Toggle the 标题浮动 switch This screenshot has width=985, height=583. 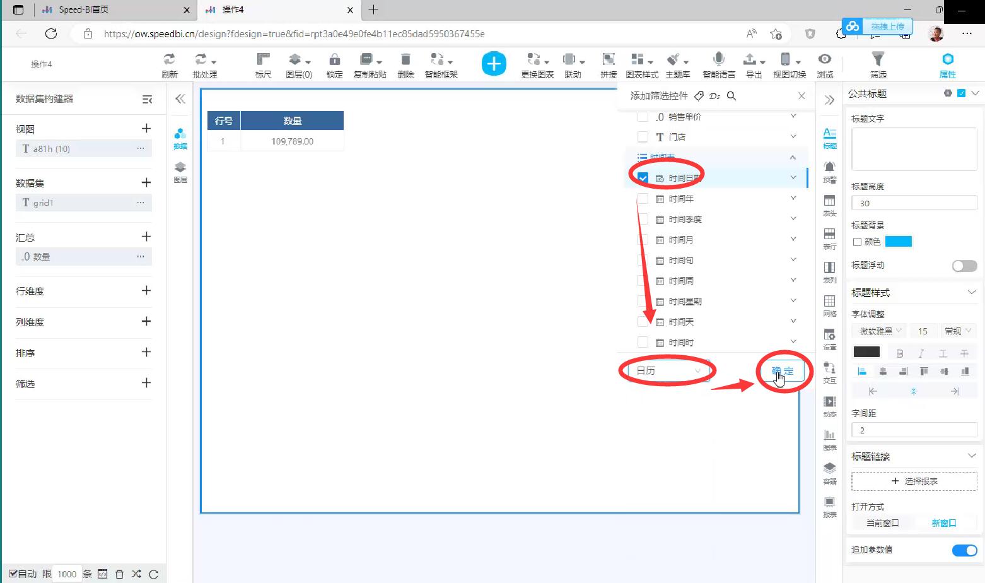tap(964, 266)
